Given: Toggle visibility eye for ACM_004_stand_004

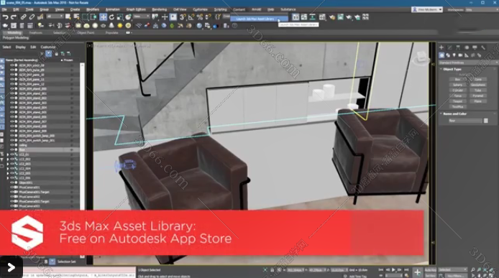Looking at the screenshot, I should click(12, 108).
